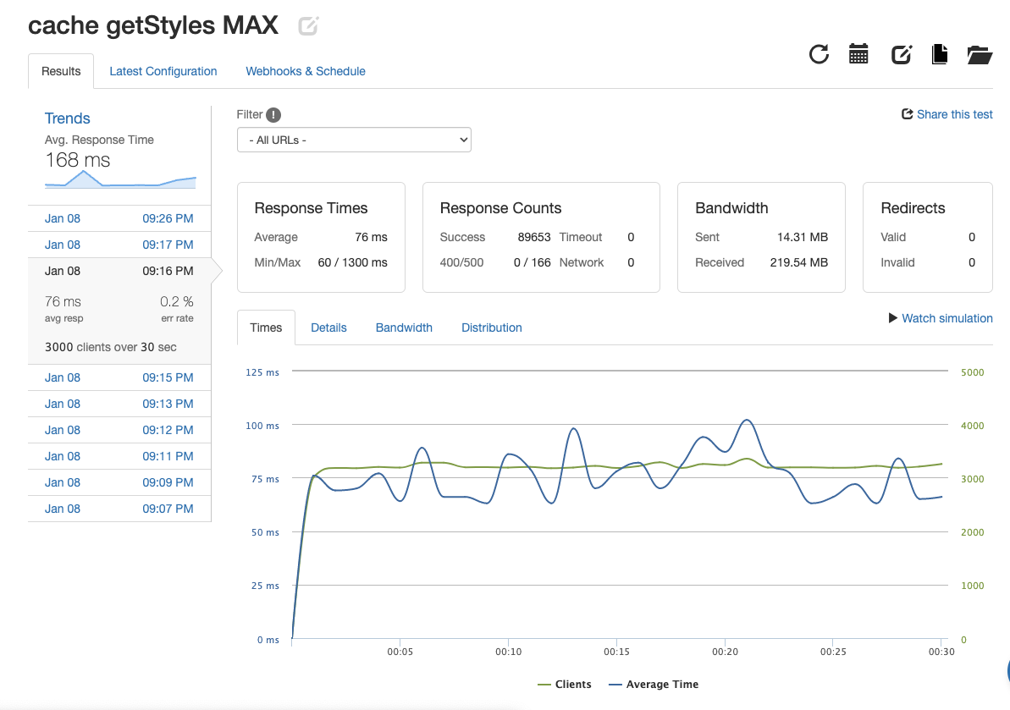Click the Share this test link
This screenshot has width=1010, height=710.
(x=955, y=114)
